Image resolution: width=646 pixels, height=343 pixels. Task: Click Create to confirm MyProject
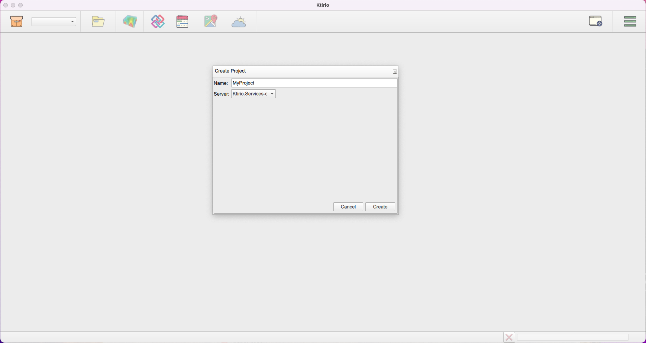coord(380,207)
